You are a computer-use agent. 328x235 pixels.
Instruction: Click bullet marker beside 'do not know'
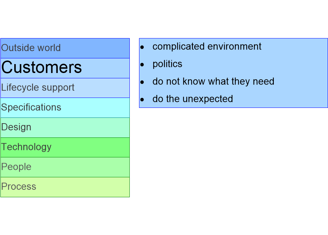click(142, 82)
